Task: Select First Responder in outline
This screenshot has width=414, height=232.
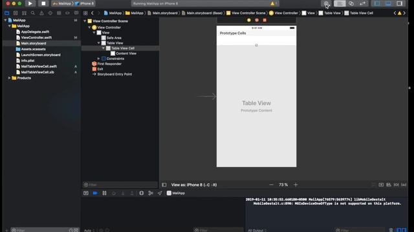Action: tap(109, 64)
